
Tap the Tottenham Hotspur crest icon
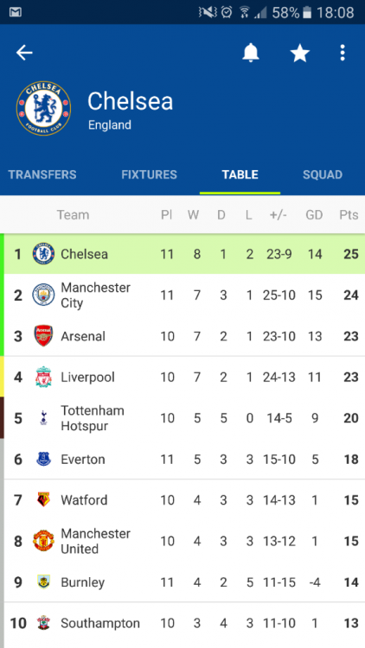pyautogui.click(x=43, y=418)
